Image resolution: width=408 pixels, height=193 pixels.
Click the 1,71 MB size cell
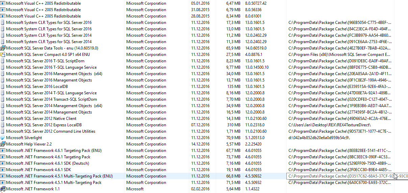pyautogui.click(x=233, y=131)
